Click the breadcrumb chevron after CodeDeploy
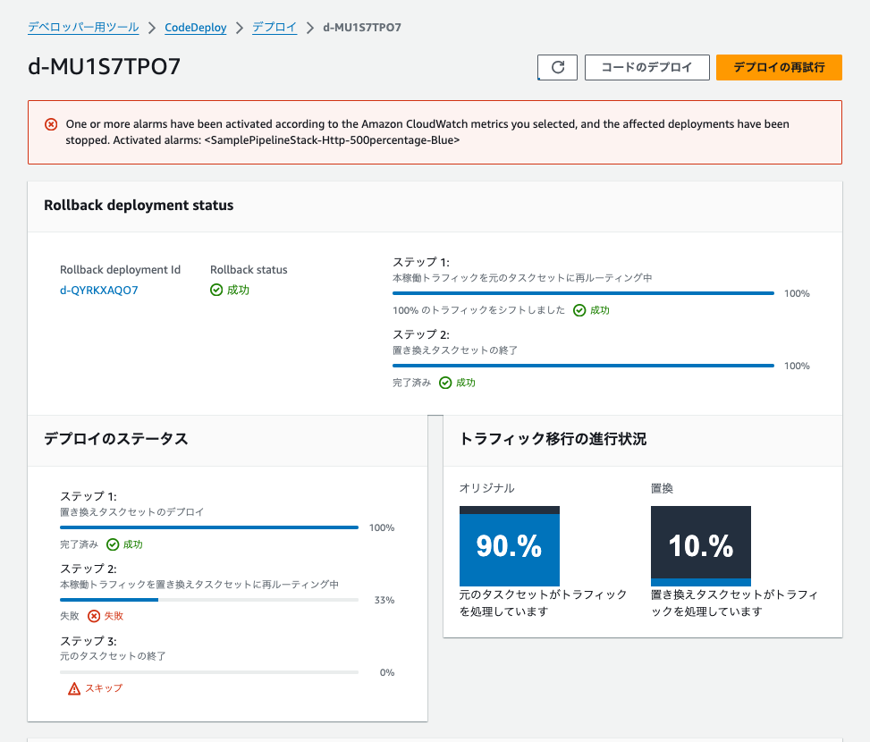This screenshot has height=742, width=870. tap(240, 28)
